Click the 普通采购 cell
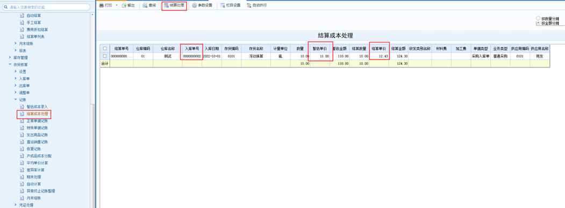Image resolution: width=565 pixels, height=208 pixels. tap(500, 56)
